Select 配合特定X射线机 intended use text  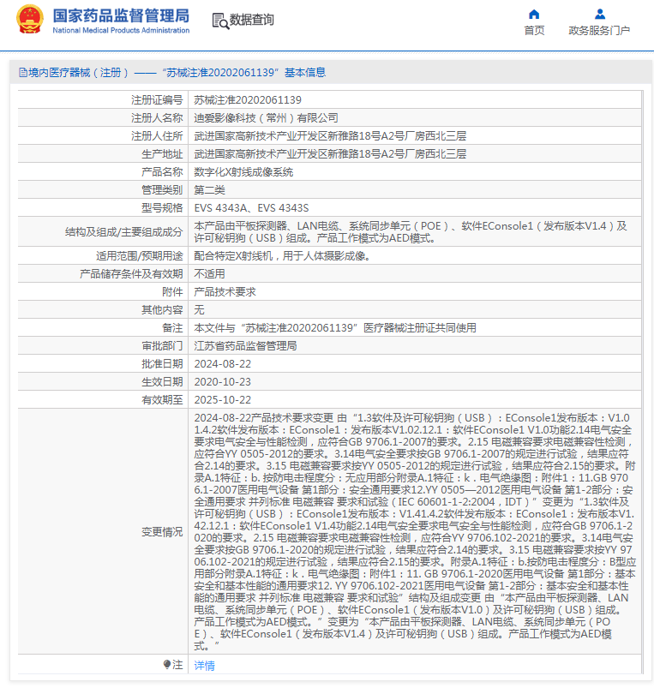(283, 256)
